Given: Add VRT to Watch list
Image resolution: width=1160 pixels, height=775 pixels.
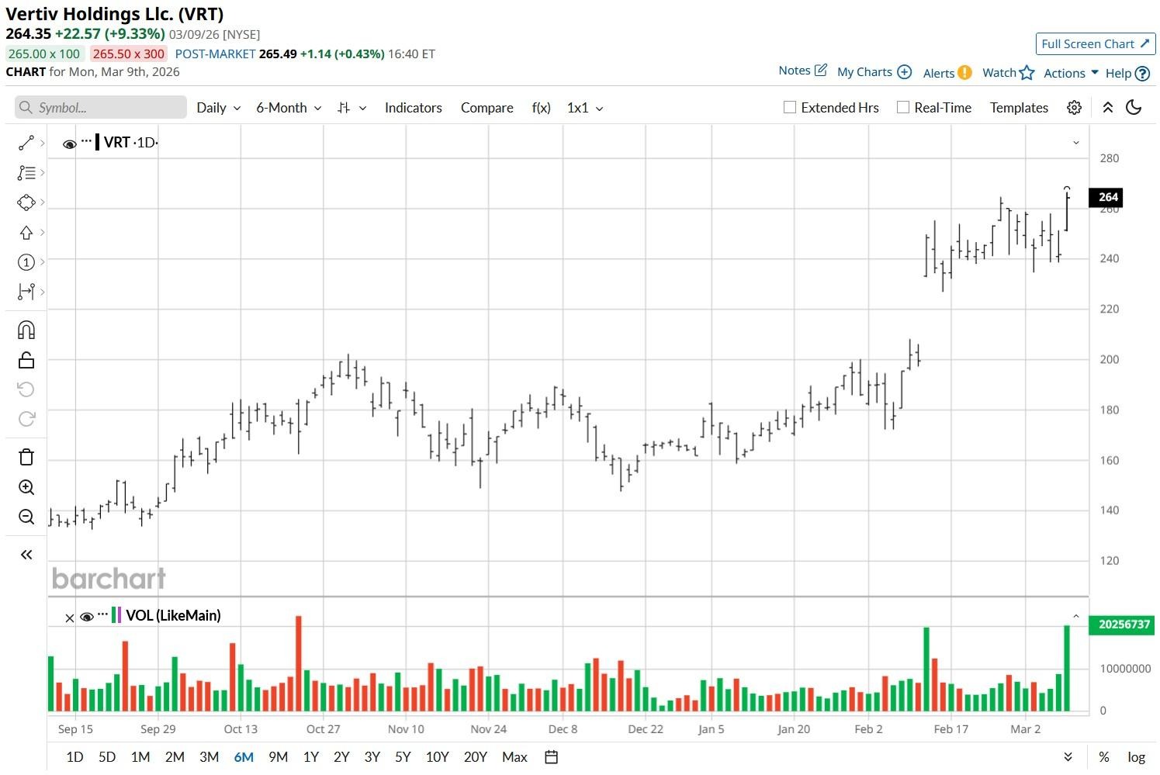Looking at the screenshot, I should click(1009, 73).
